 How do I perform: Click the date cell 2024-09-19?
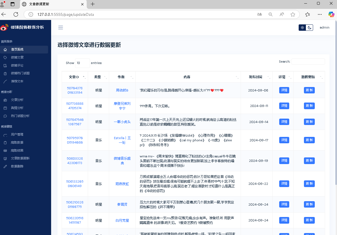tap(258, 161)
